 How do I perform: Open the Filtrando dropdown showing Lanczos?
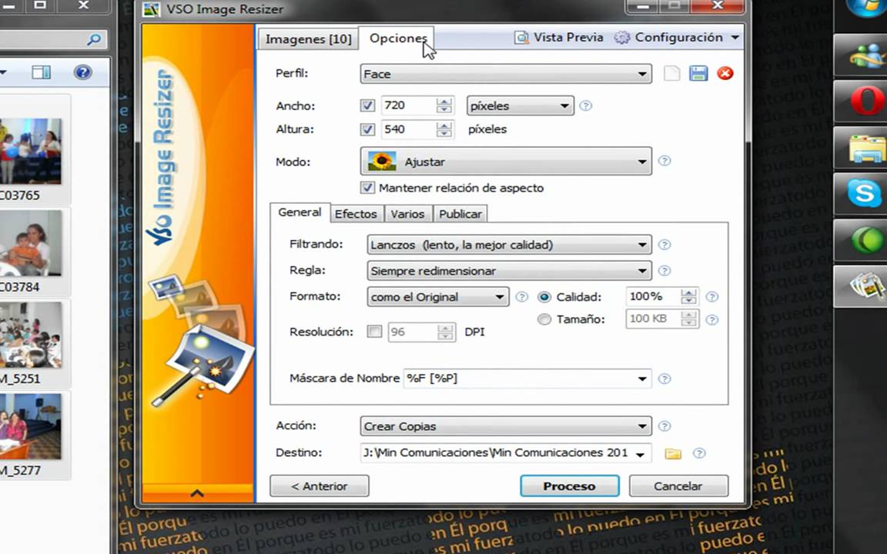tap(509, 245)
